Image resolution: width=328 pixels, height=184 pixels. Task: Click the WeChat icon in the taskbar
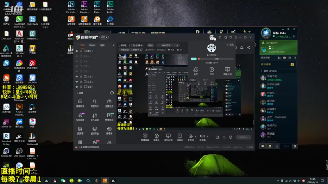(63, 181)
